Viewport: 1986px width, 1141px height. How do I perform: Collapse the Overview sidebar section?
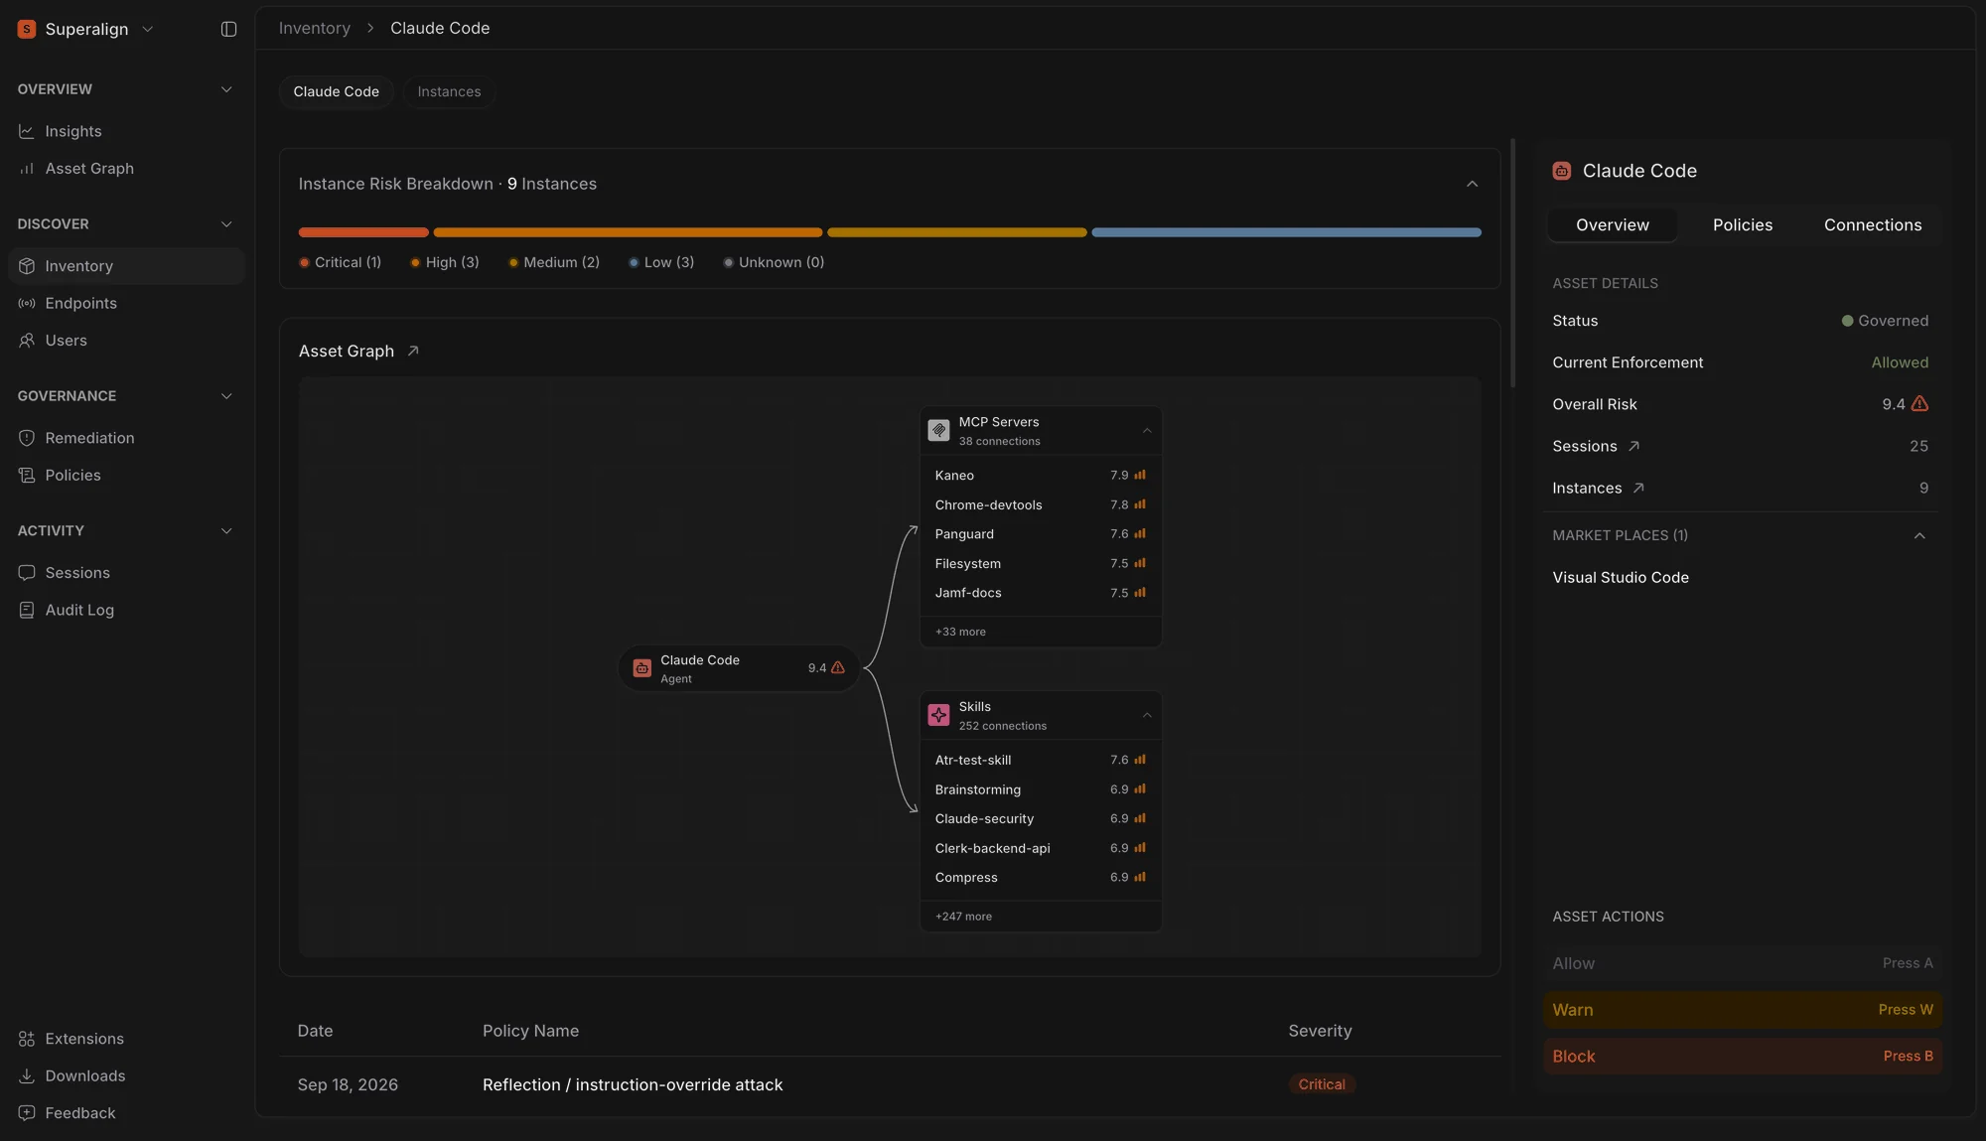pos(226,89)
